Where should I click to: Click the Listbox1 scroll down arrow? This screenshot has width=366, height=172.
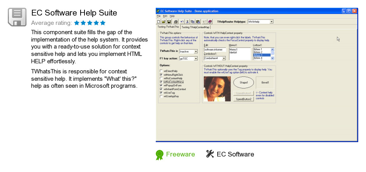(x=273, y=58)
